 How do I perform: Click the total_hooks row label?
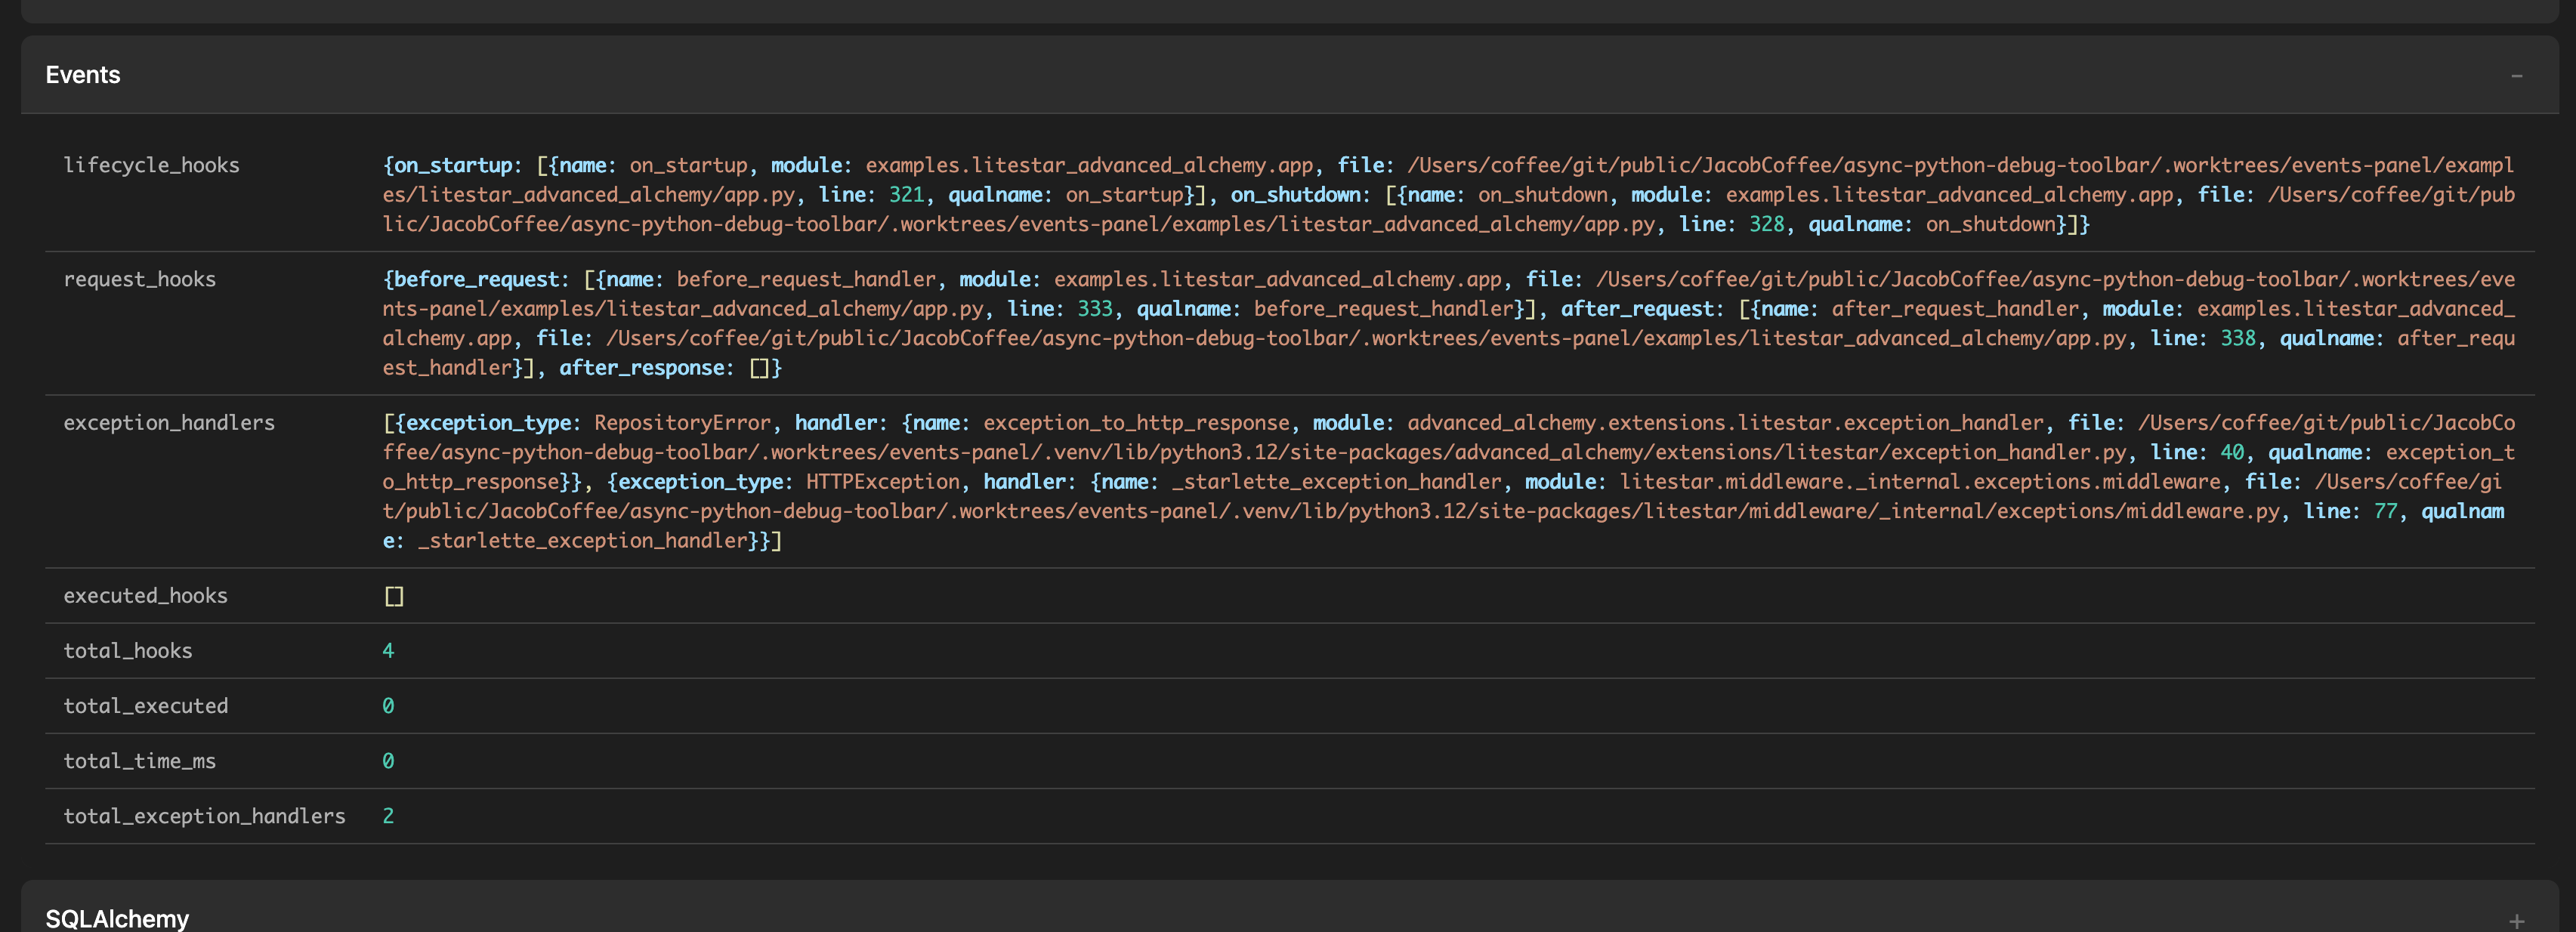tap(127, 651)
